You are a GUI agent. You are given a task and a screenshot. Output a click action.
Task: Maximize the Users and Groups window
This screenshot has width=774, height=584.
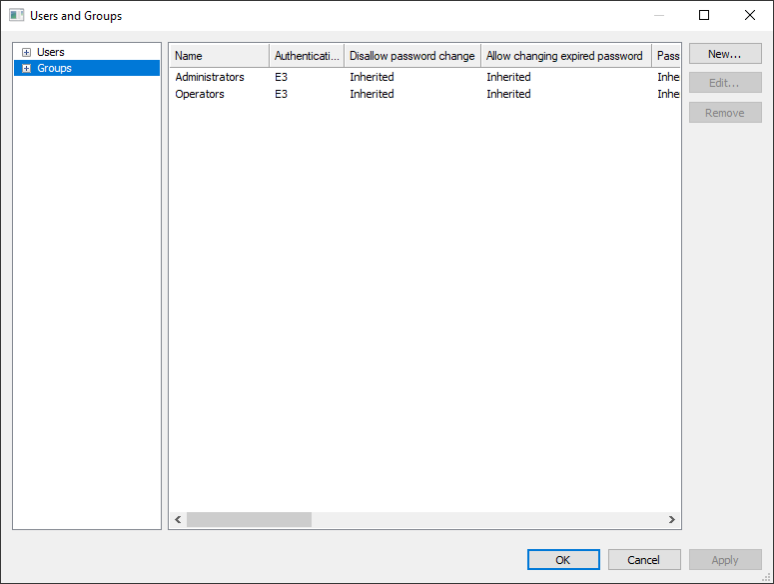coord(704,16)
